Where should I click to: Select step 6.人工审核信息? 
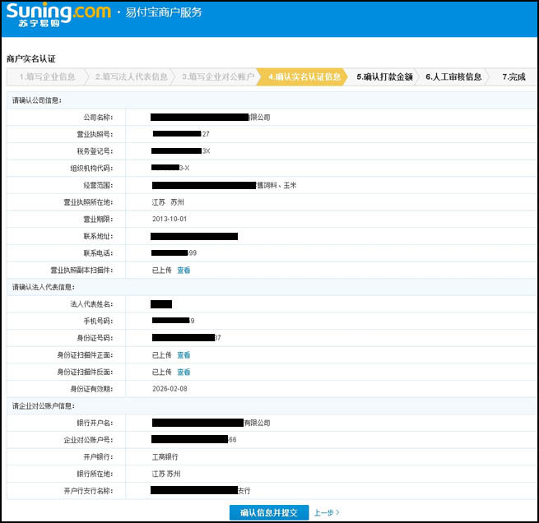pos(453,77)
